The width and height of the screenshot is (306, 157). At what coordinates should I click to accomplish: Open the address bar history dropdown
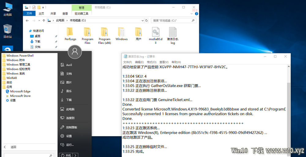(x=142, y=20)
